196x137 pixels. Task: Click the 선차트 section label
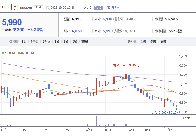pos(13,41)
